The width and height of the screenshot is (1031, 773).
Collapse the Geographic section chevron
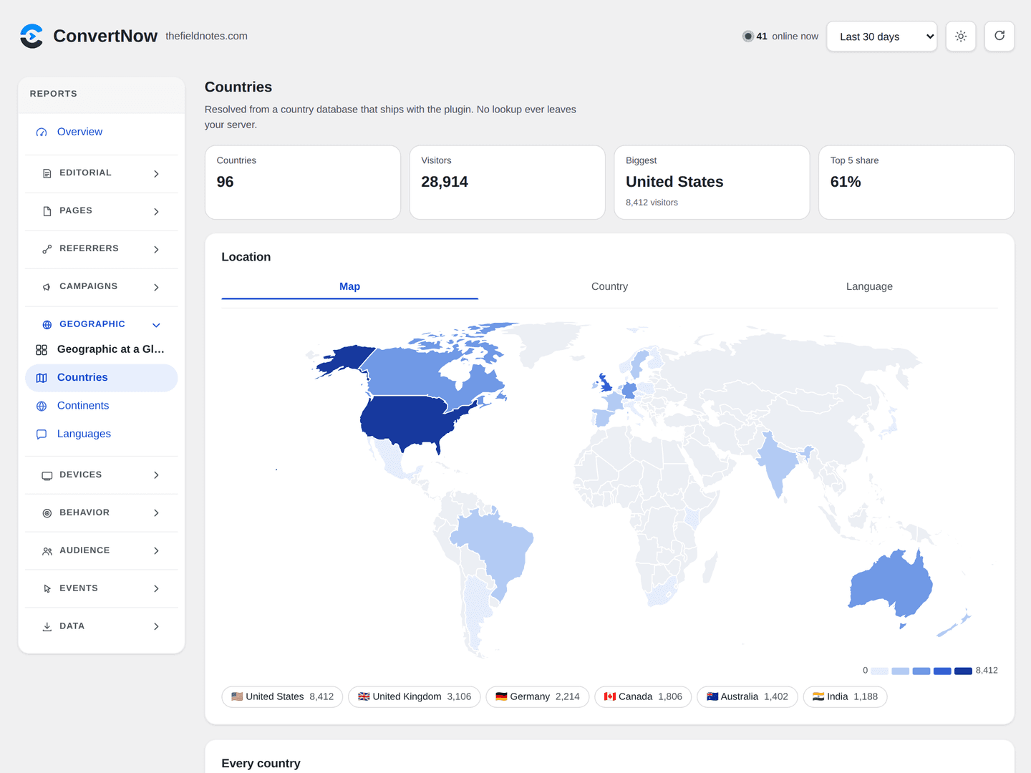pyautogui.click(x=156, y=325)
